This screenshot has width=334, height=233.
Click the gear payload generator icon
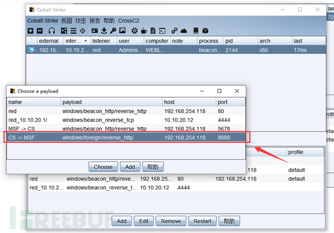[135, 31]
